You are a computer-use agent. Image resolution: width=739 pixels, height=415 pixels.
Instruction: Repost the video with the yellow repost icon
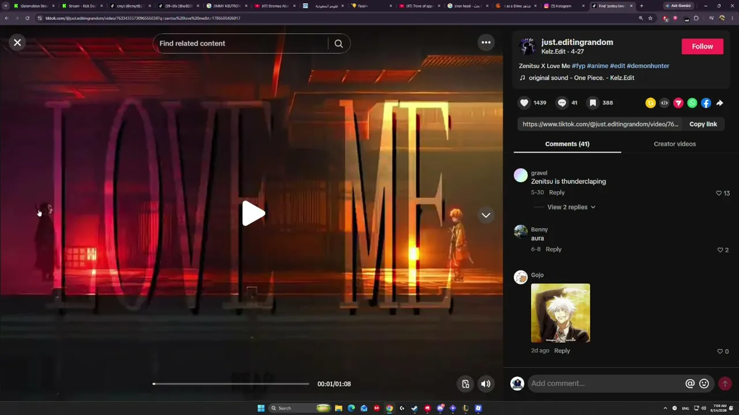pos(651,103)
